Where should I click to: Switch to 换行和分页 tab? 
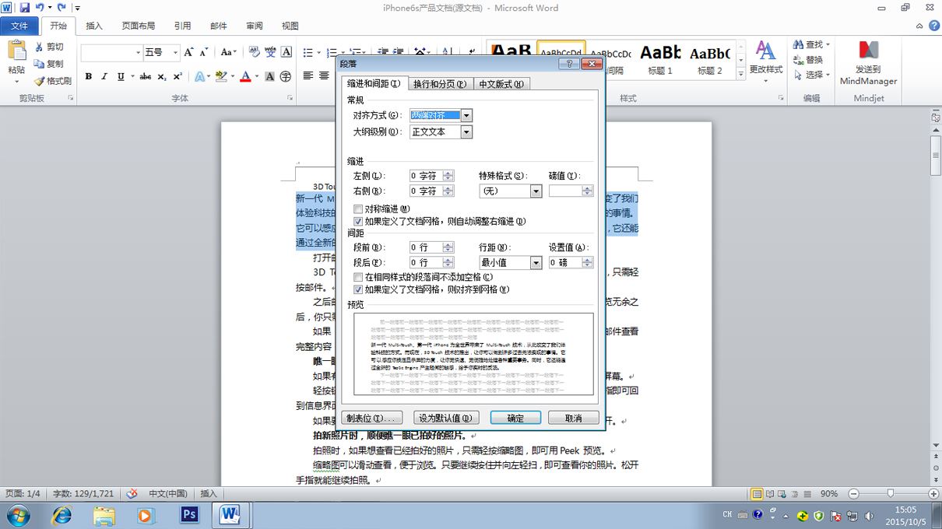pos(440,84)
